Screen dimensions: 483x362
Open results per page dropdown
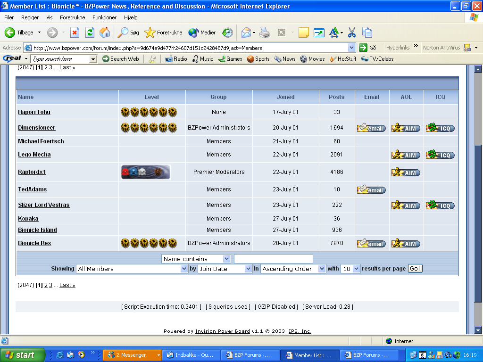pos(350,269)
